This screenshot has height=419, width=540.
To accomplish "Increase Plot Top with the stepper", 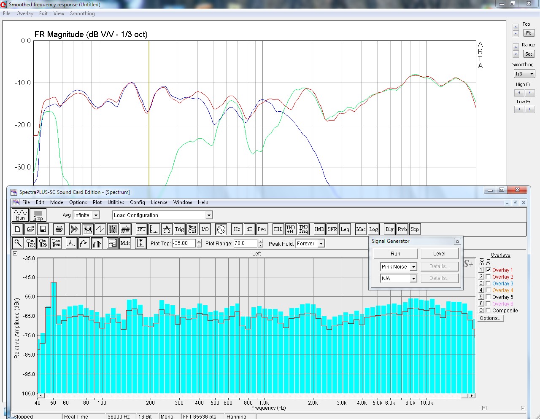I will 199,242.
